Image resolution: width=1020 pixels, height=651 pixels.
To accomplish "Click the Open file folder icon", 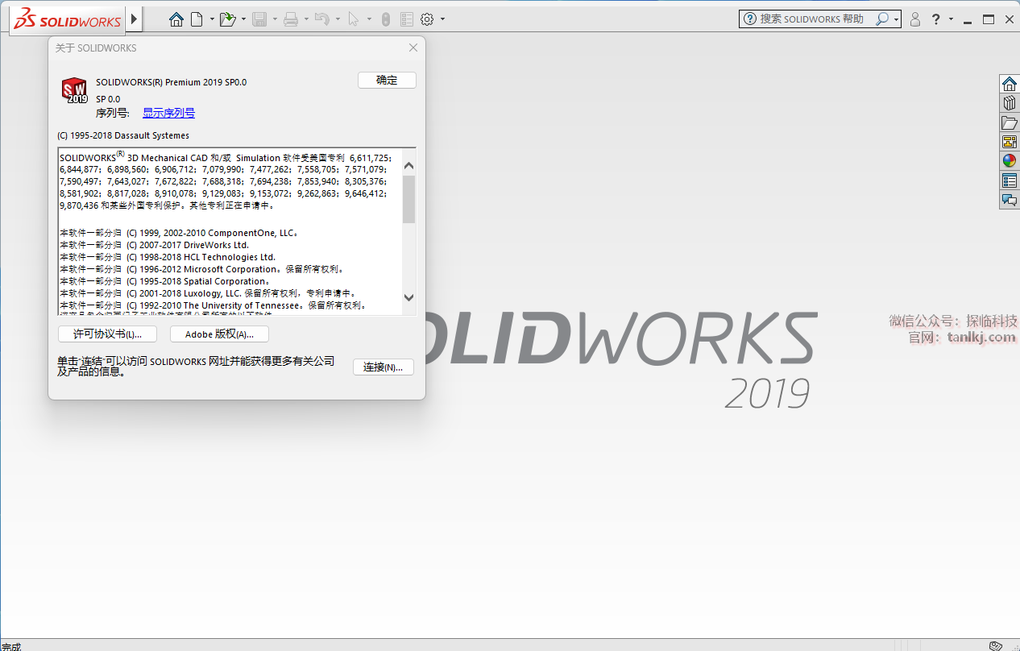I will pos(227,19).
